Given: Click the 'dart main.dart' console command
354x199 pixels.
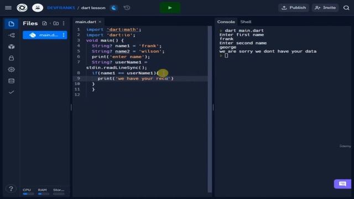Looking at the screenshot, I should click(x=244, y=30).
